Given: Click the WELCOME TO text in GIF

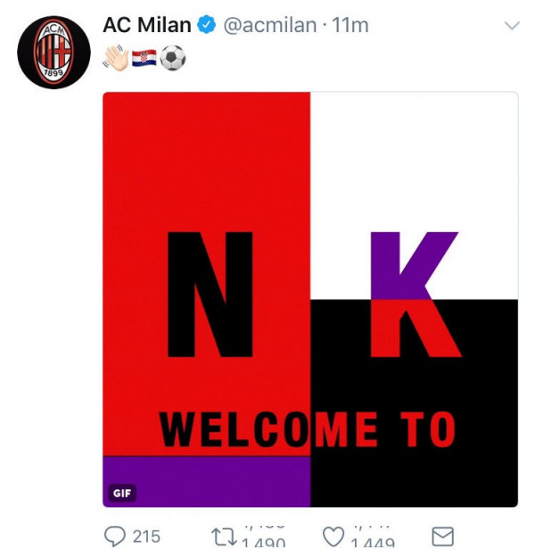Looking at the screenshot, I should point(308,430).
